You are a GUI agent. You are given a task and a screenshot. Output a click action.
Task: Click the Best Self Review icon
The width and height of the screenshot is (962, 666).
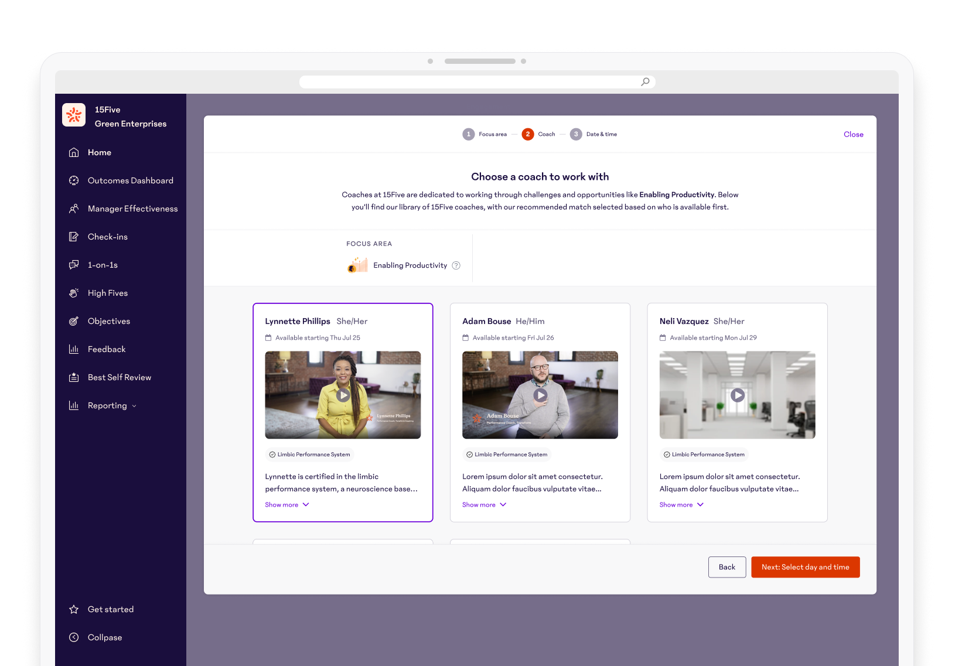(74, 377)
